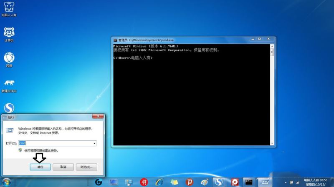Switch to cmd window taskbar button
The width and height of the screenshot is (334, 187).
[249, 182]
